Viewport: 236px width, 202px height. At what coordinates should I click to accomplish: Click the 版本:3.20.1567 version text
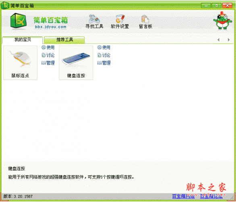[x=18, y=196]
